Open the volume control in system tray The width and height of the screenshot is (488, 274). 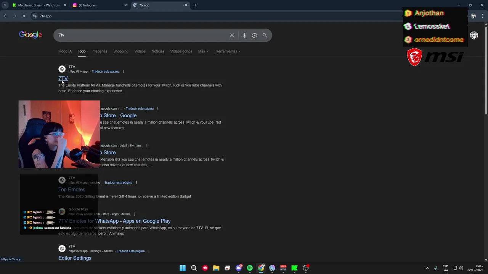coord(461,268)
